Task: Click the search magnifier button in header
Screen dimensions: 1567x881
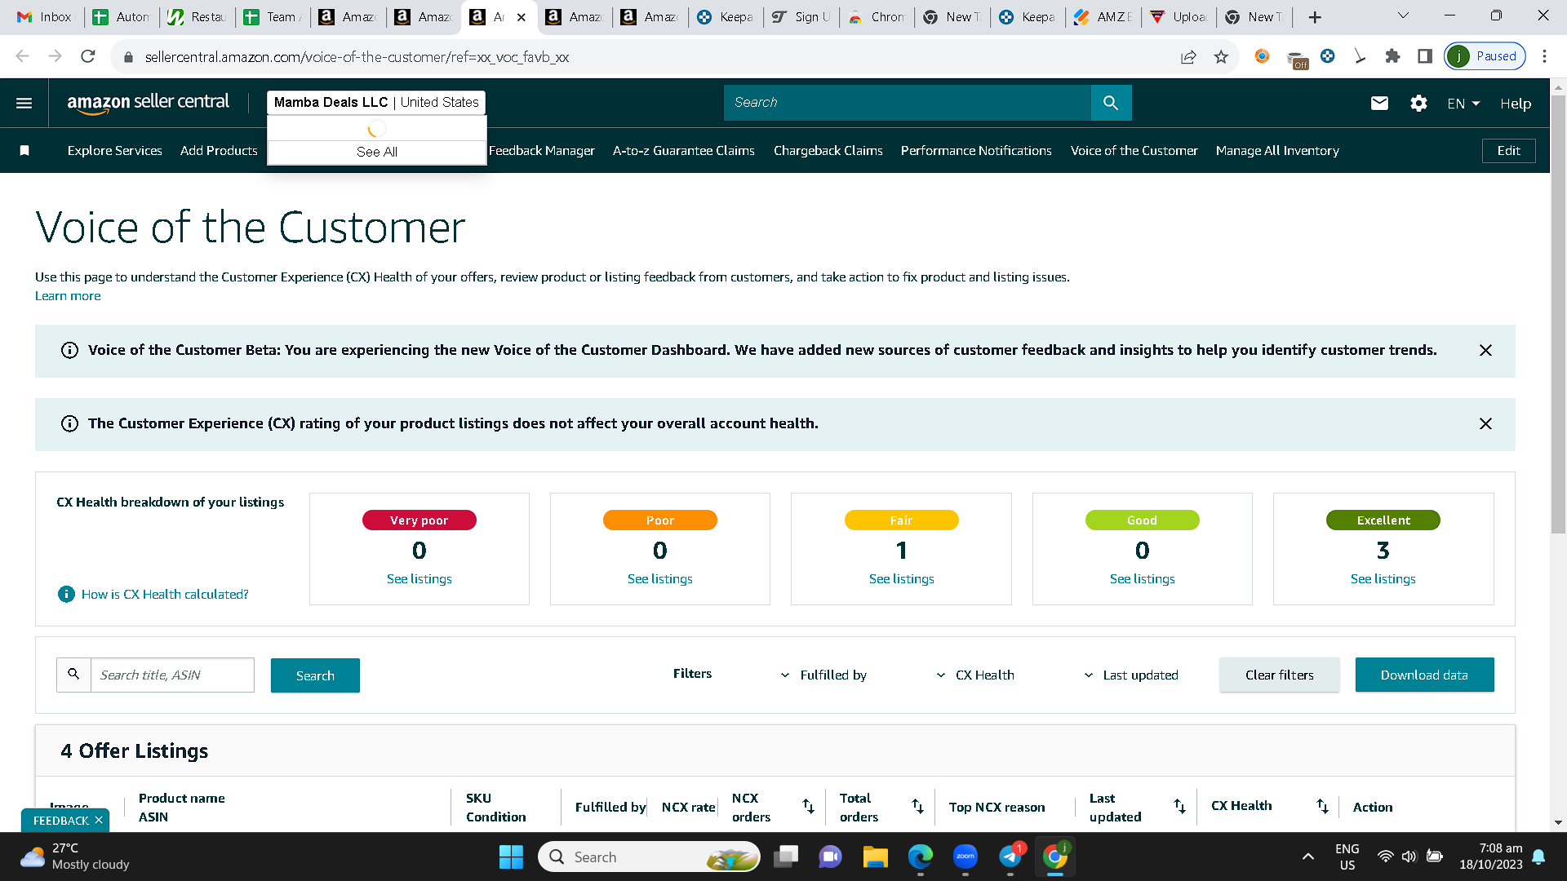Action: [1111, 103]
